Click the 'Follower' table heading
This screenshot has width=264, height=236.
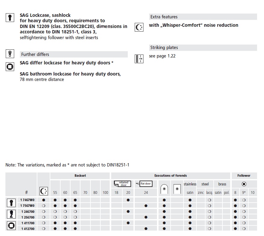point(244,175)
